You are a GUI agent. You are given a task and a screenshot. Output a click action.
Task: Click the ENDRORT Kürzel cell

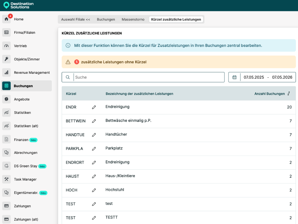coord(75,162)
